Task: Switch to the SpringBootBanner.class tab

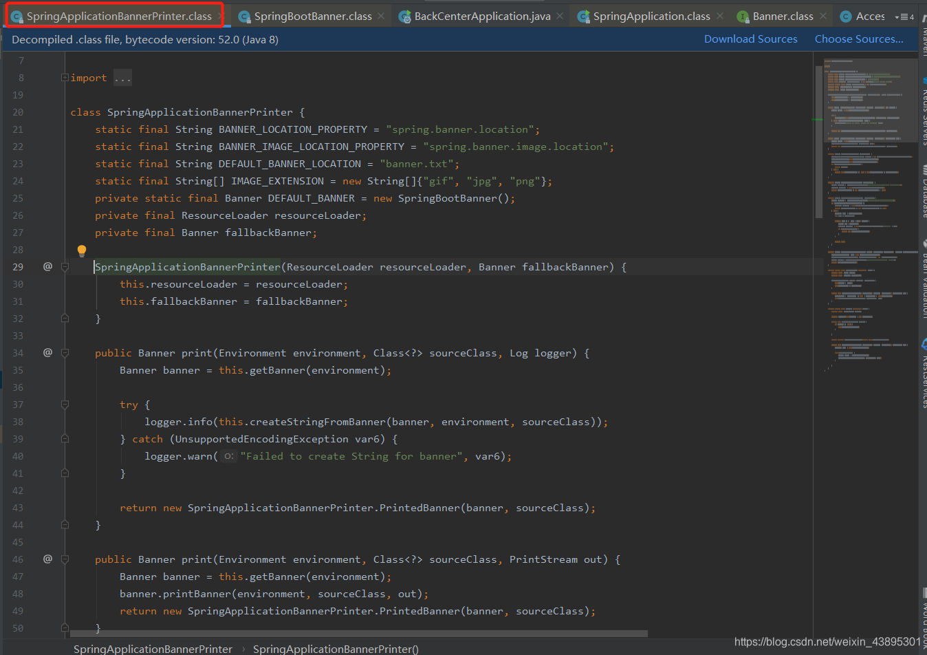Action: pyautogui.click(x=313, y=16)
